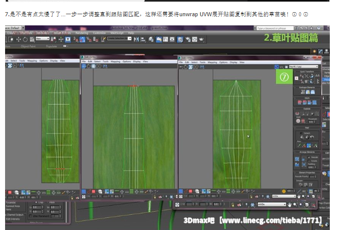Click the W value field in cropping panel
This screenshot has width=342, height=230.
point(54,207)
